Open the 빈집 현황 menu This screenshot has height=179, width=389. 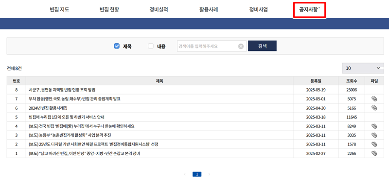click(x=109, y=10)
